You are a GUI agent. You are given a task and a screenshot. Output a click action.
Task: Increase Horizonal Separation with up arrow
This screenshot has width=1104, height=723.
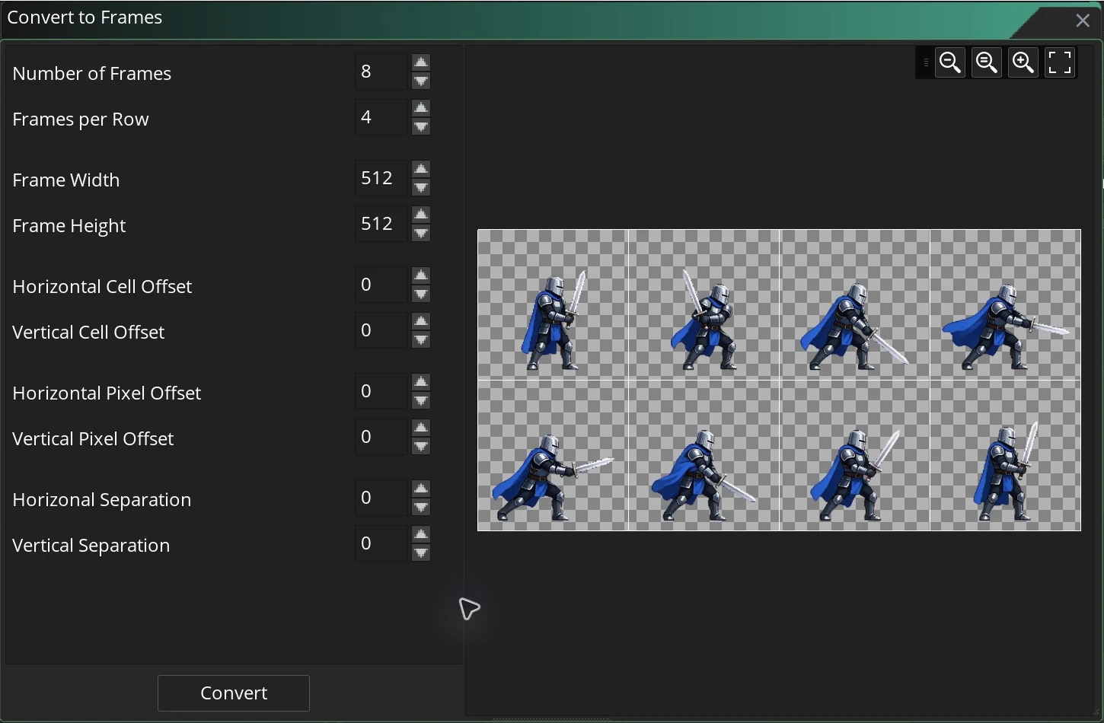tap(421, 489)
